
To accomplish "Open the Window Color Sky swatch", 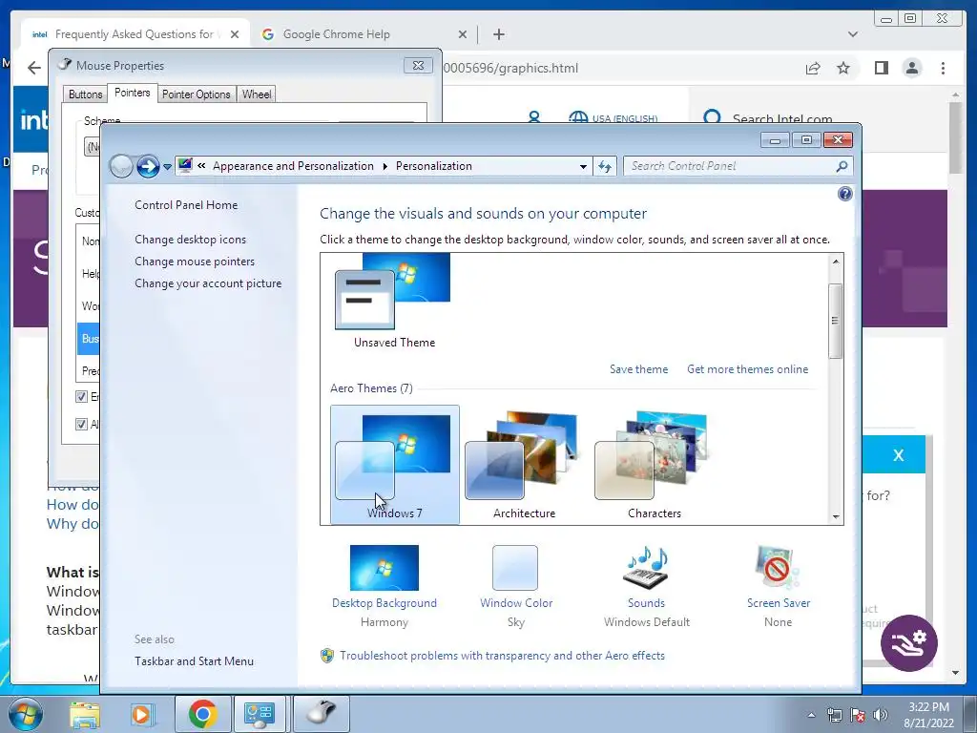I will pos(514,568).
